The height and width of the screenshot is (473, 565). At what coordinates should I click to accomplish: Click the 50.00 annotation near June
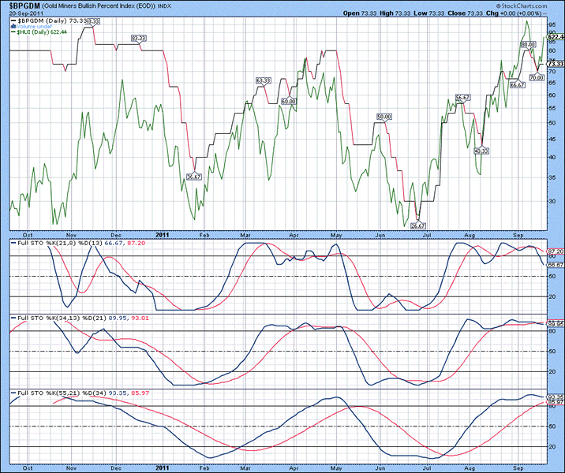pos(384,117)
